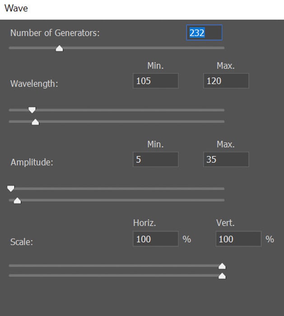Image resolution: width=284 pixels, height=316 pixels.
Task: Click the Scale Horiz. percentage field
Action: click(x=156, y=239)
